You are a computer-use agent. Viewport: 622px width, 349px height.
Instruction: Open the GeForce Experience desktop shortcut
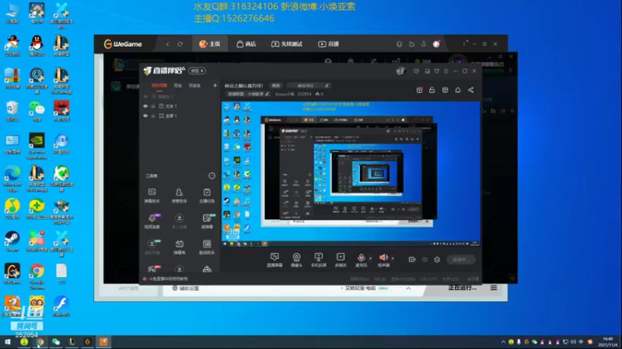point(37,146)
